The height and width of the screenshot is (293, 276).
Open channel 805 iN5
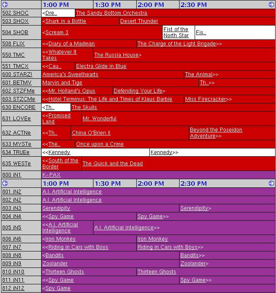pos(12,227)
